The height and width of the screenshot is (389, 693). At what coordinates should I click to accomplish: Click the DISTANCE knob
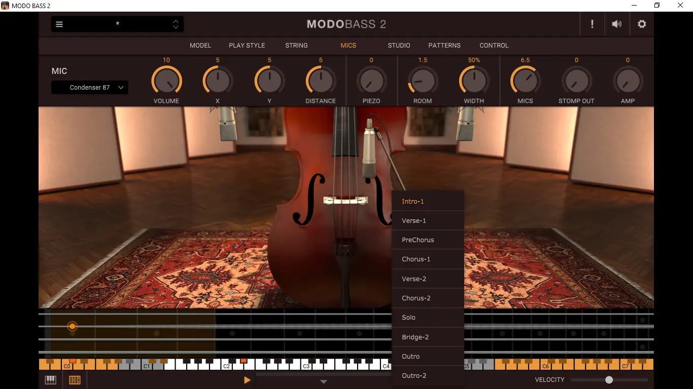[321, 81]
